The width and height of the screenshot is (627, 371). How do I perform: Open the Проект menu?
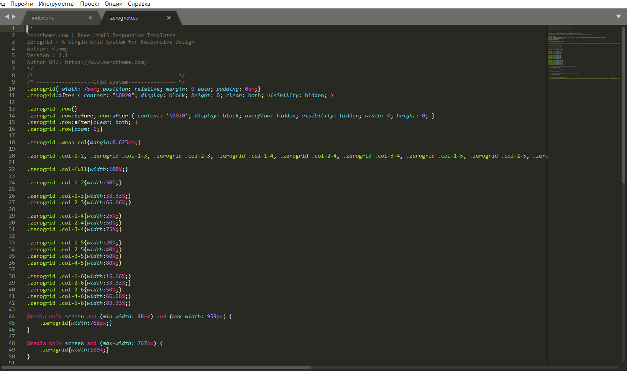(90, 4)
